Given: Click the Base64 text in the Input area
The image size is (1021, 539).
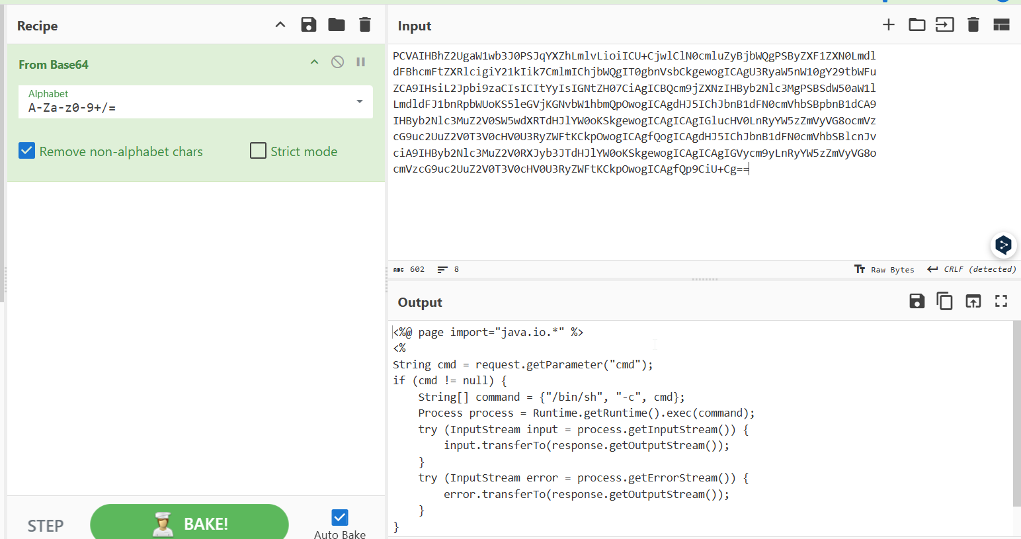Looking at the screenshot, I should 634,112.
